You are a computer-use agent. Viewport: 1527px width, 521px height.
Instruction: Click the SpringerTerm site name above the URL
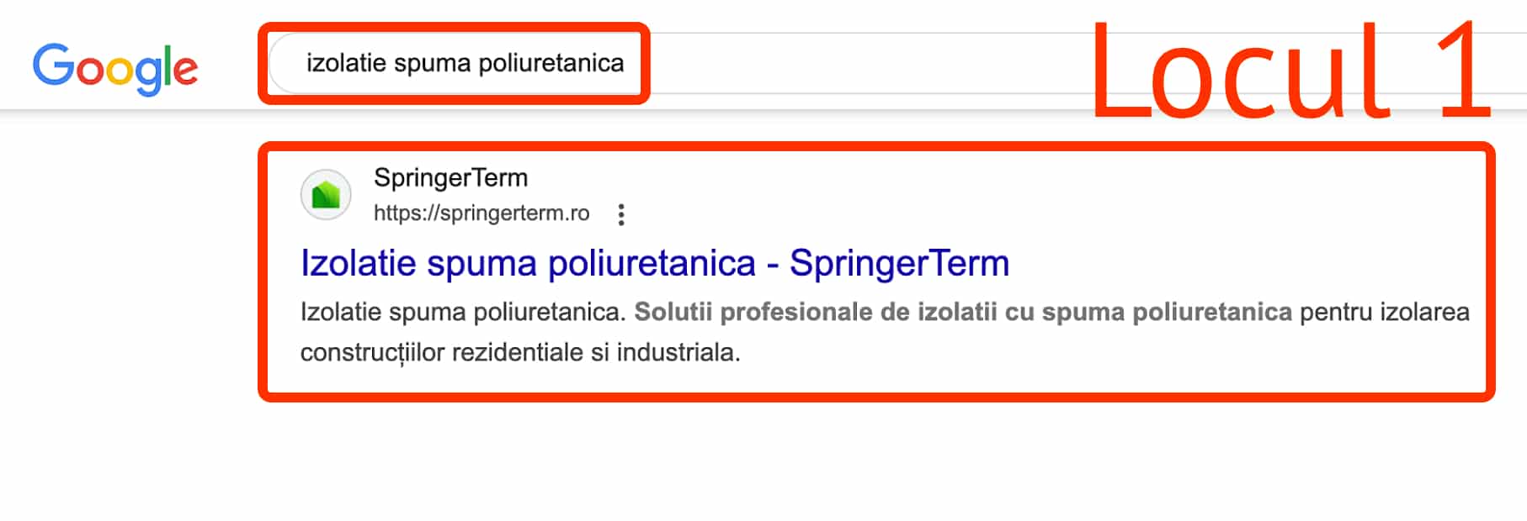coord(450,178)
